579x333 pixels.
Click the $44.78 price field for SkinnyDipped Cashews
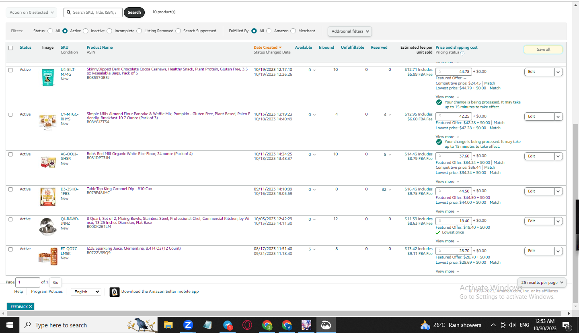click(454, 72)
